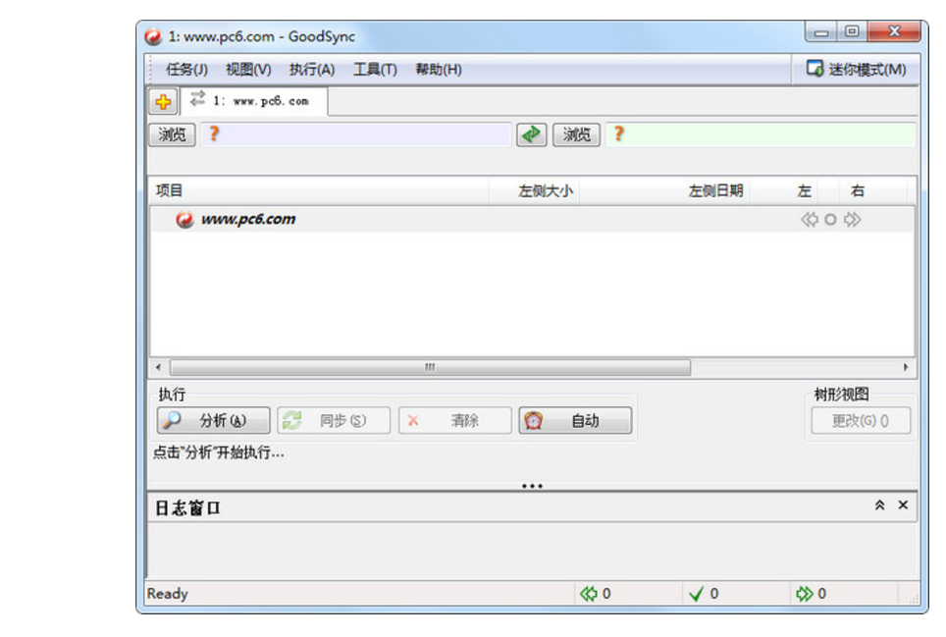This screenshot has height=637, width=946.
Task: Click the scrollbar left arrow
Action: (x=158, y=367)
